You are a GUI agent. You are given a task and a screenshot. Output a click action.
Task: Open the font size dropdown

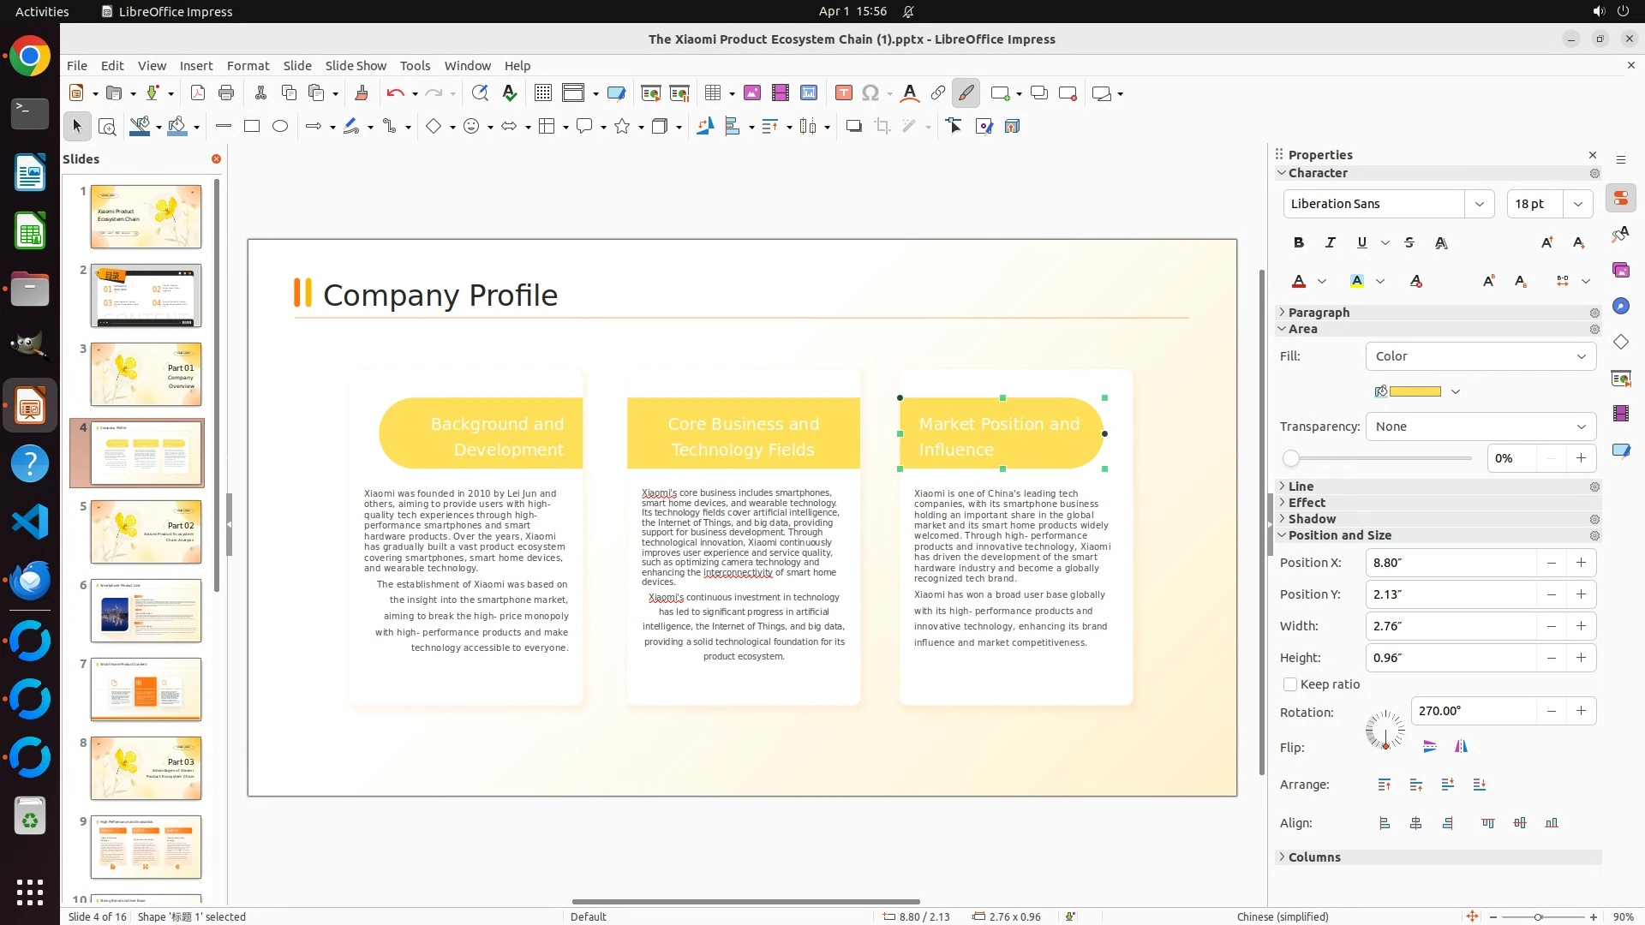point(1578,204)
